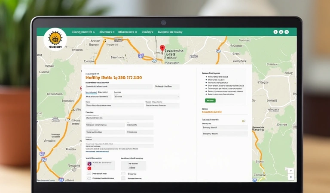Image resolution: width=330 pixels, height=193 pixels.
Task: Open the last navigation menu item in the header
Action: click(170, 32)
